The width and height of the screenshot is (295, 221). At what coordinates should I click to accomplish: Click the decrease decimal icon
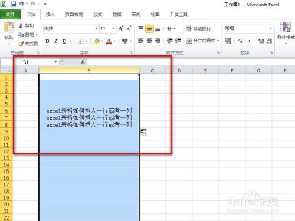point(270,41)
